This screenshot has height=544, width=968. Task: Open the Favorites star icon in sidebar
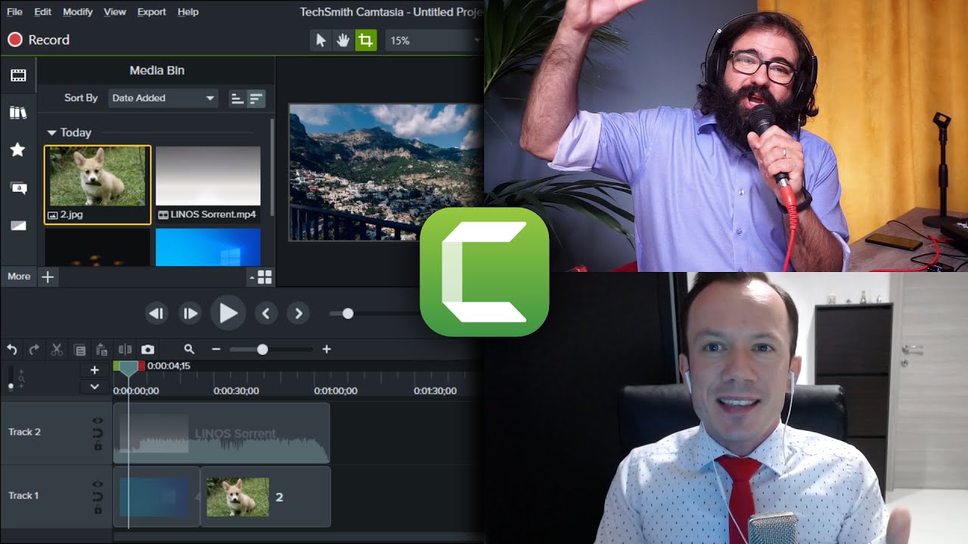point(18,150)
